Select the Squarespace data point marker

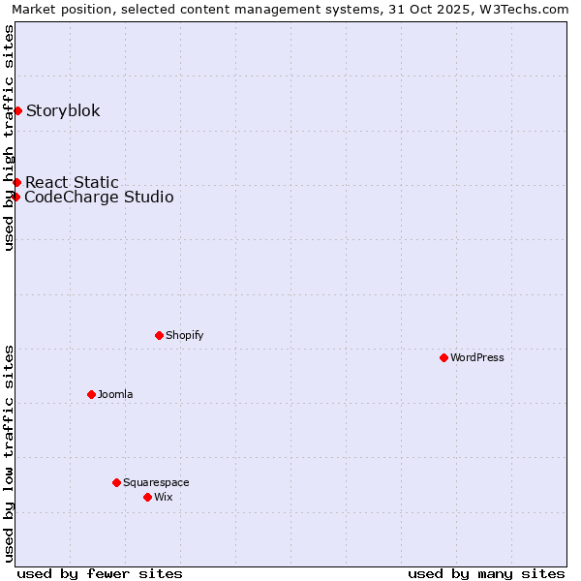116,482
